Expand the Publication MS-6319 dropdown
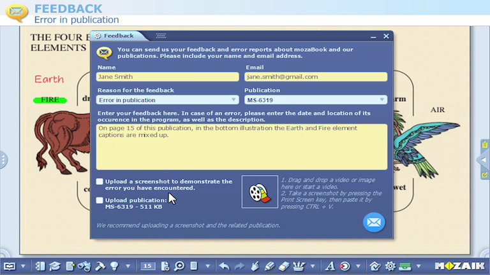Image resolution: width=490 pixels, height=275 pixels. (x=316, y=100)
